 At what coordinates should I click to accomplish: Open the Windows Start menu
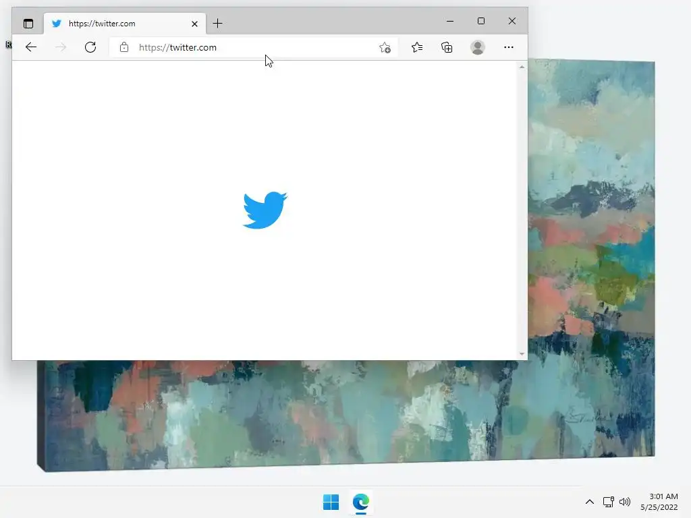point(331,502)
